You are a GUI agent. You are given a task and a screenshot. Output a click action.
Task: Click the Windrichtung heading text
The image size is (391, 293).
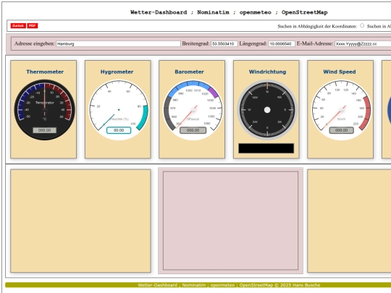268,72
